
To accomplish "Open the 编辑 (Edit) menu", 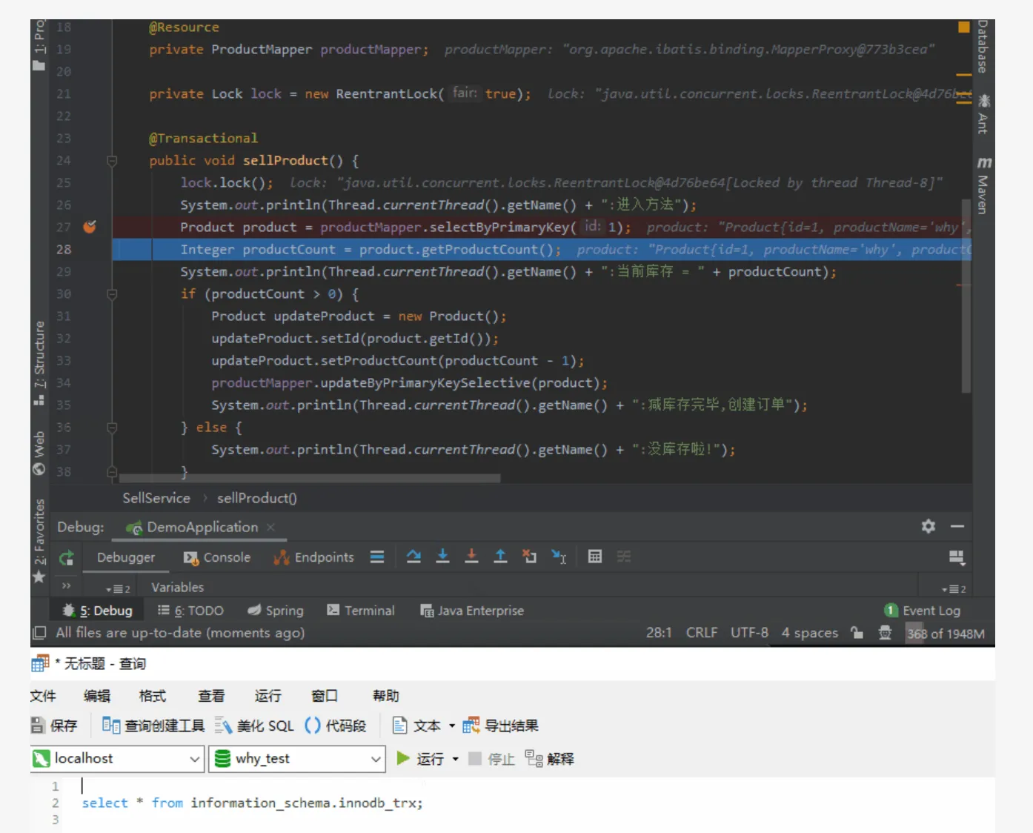I will (x=97, y=696).
